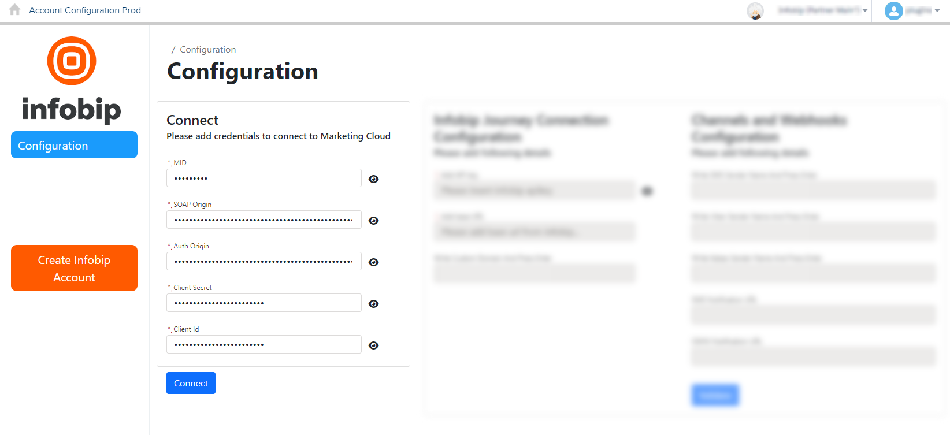Select the Configuration sidebar tab
Screen dimensions: 950x435
(74, 145)
